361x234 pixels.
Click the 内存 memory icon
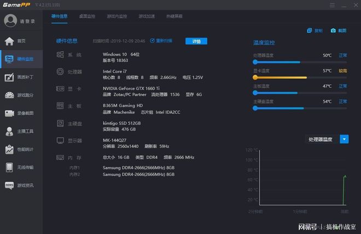coord(60,157)
